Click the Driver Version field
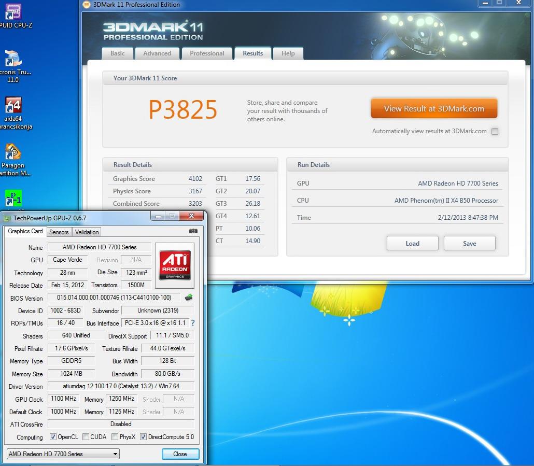Viewport: 534px width, 466px height. (121, 386)
